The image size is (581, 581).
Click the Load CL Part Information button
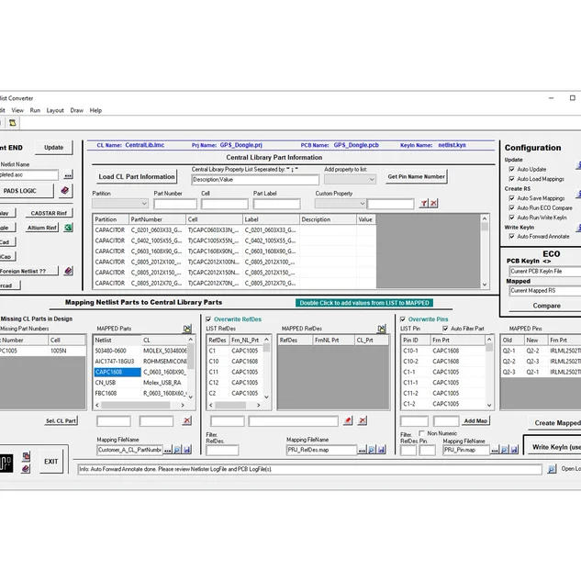(x=137, y=177)
